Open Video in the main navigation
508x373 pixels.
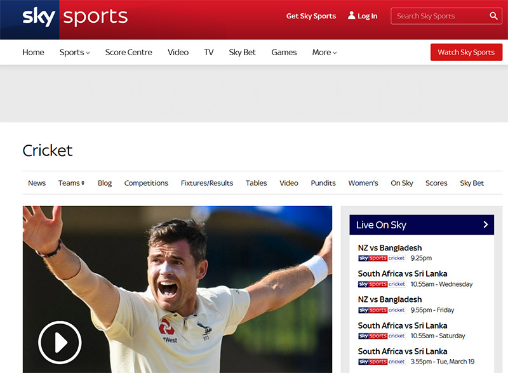tap(178, 52)
